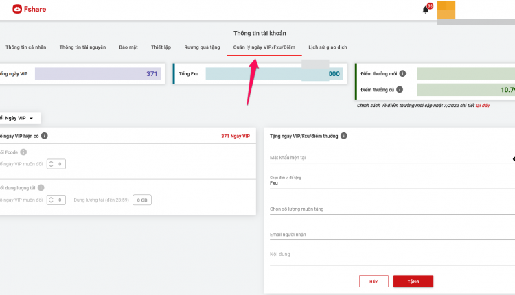This screenshot has width=515, height=295.
Task: Open info icon next to Tặng ngày VIP/Fxu/điểm thưởng
Action: [343, 136]
